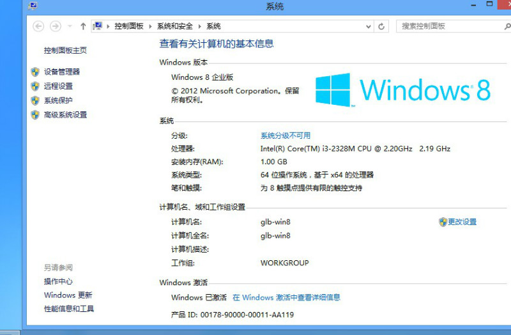The width and height of the screenshot is (511, 335).
Task: Click shield icon next to 更改设置
Action: [443, 222]
